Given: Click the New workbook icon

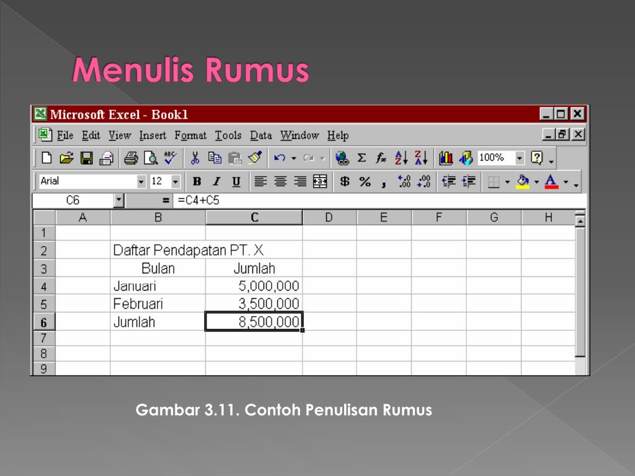Looking at the screenshot, I should [47, 158].
